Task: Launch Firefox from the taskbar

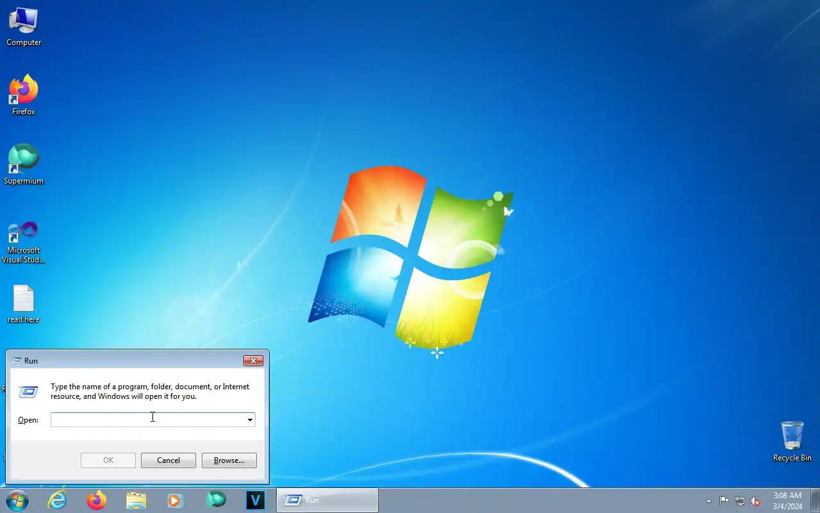Action: click(97, 500)
